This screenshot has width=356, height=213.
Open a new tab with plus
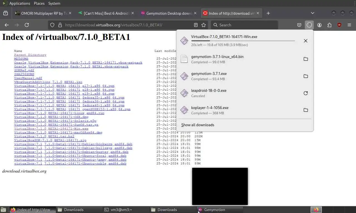268,13
